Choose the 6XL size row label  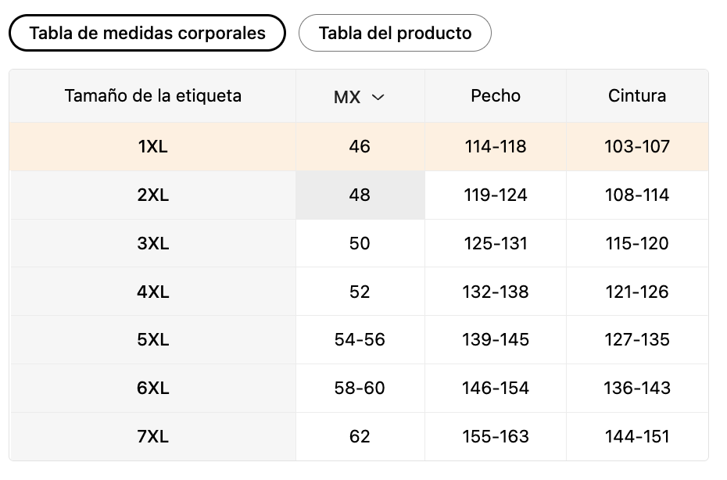coord(152,388)
